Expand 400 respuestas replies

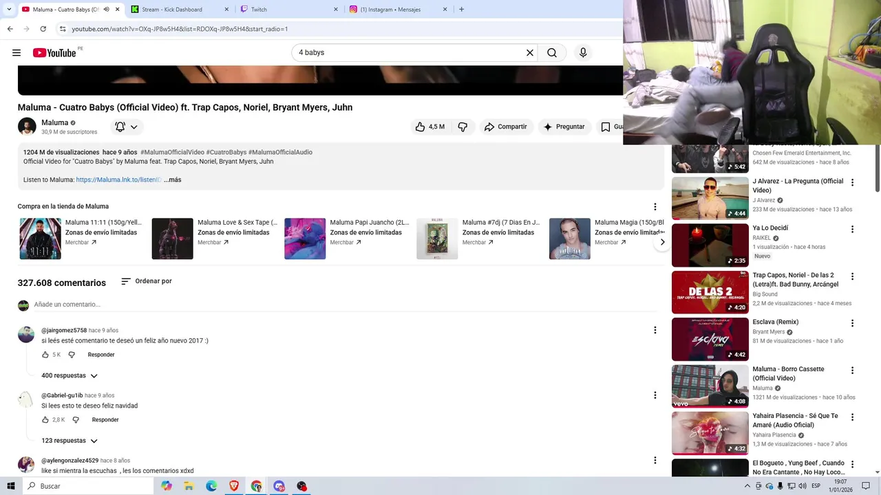70,376
